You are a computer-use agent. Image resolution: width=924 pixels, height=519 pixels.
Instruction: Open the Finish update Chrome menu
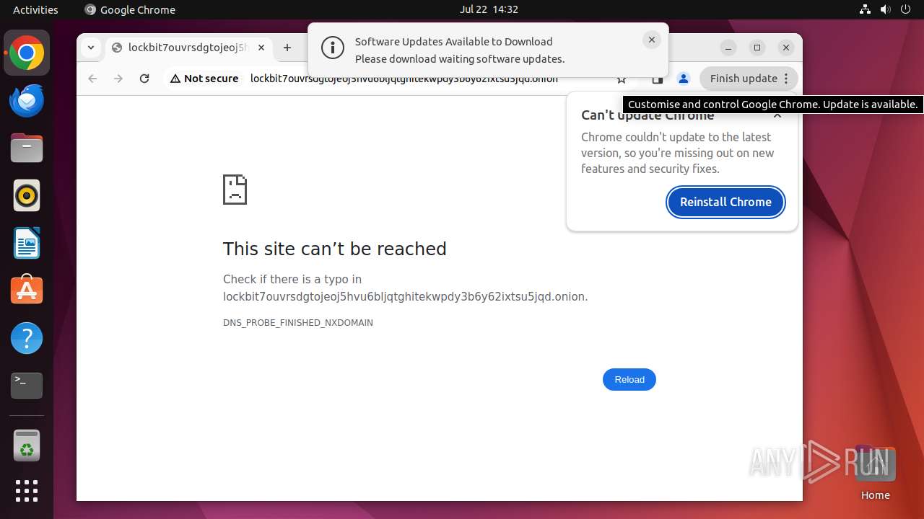click(x=749, y=79)
